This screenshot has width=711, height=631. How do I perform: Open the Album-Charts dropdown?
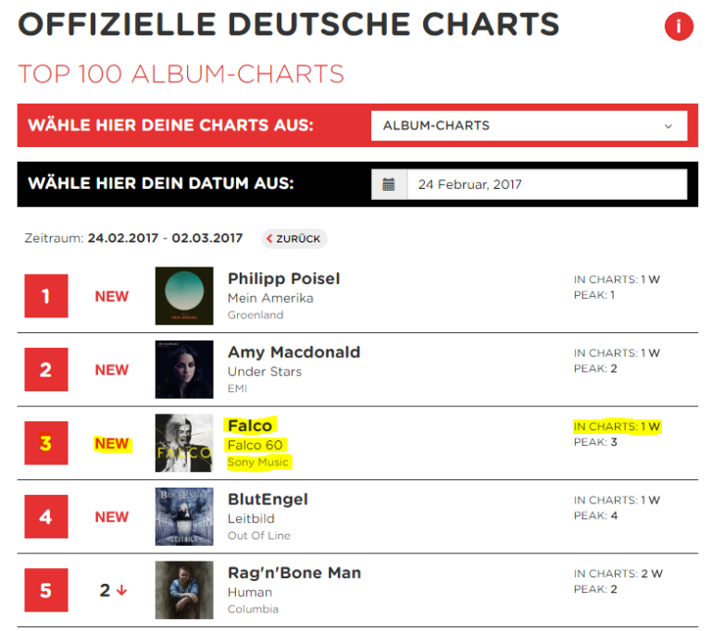point(529,126)
